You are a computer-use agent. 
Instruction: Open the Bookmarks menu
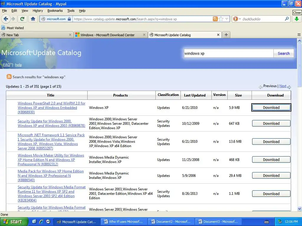pos(55,11)
